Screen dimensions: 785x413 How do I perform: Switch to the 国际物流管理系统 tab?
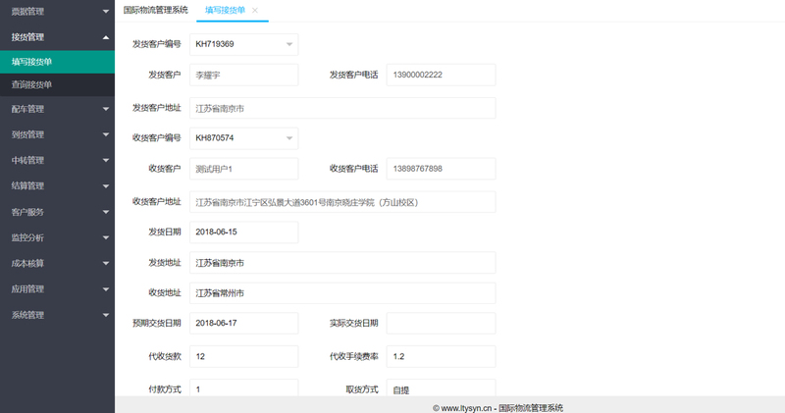point(156,10)
